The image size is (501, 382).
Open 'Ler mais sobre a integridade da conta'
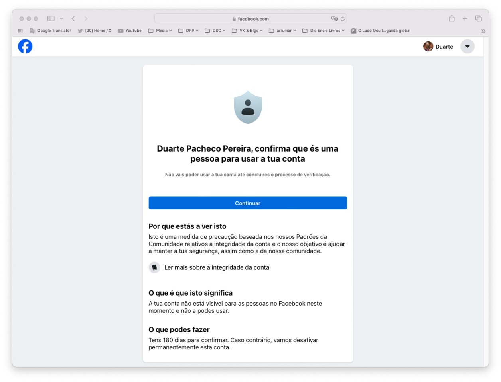click(217, 267)
